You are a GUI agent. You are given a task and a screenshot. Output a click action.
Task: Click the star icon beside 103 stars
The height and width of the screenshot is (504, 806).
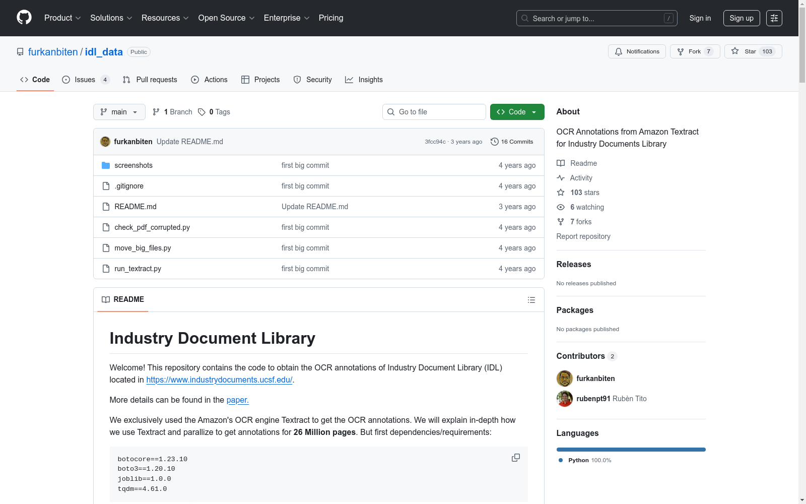tap(561, 193)
